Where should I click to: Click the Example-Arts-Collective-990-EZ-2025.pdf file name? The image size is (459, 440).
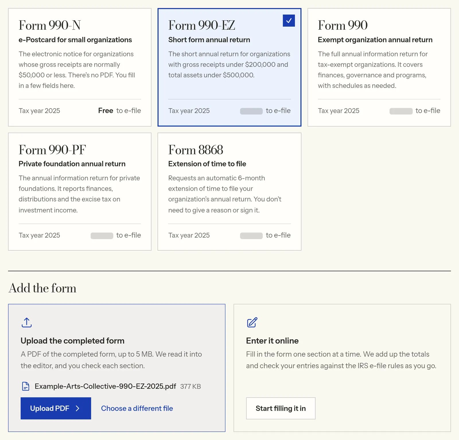(x=105, y=386)
